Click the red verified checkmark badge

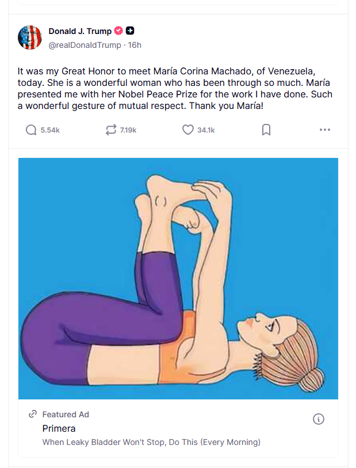[118, 31]
